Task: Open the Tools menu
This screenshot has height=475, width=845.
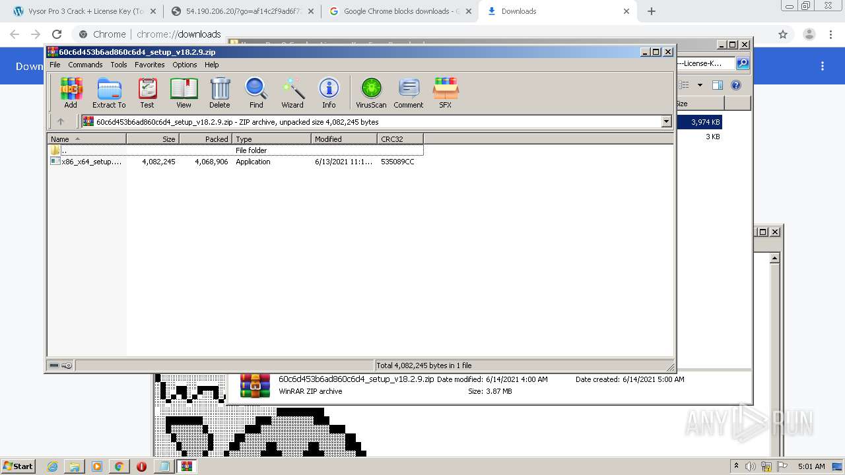Action: (119, 65)
